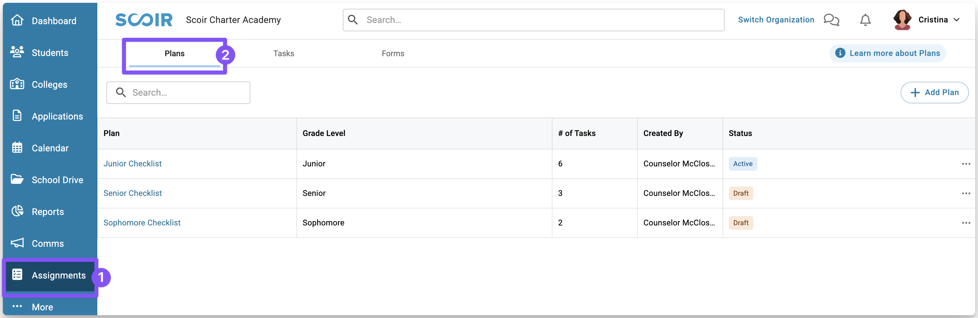
Task: Open the Dashboard home icon
Action: (x=17, y=20)
